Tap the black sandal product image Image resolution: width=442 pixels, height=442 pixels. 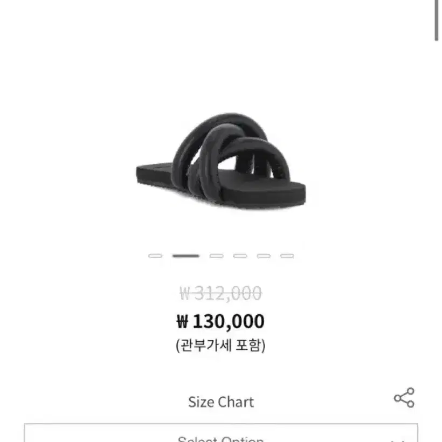[x=220, y=161]
